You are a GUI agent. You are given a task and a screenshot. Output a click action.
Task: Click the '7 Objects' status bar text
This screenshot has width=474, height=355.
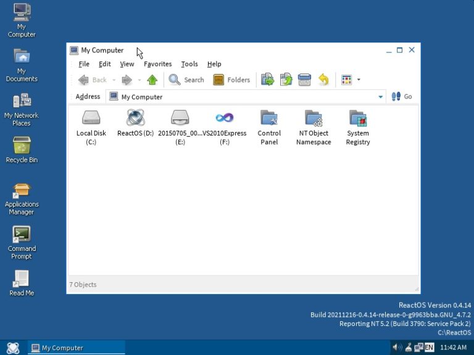(83, 285)
